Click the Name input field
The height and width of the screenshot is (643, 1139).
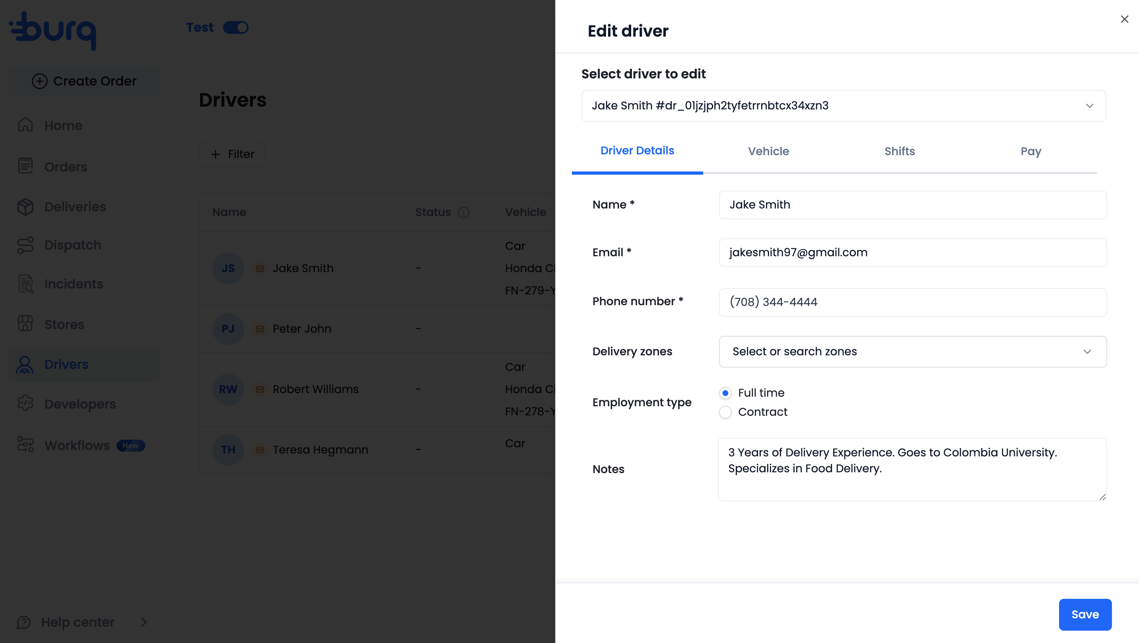pos(913,205)
